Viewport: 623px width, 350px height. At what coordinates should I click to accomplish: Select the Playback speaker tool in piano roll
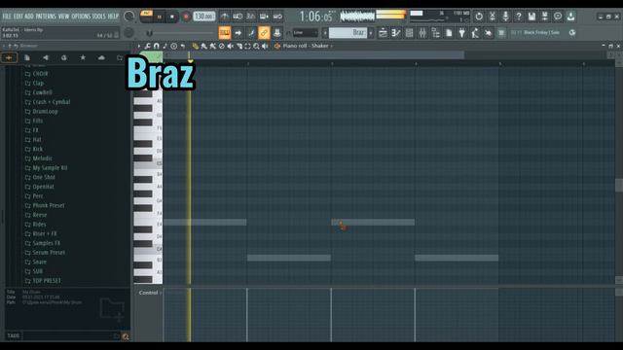tap(265, 46)
